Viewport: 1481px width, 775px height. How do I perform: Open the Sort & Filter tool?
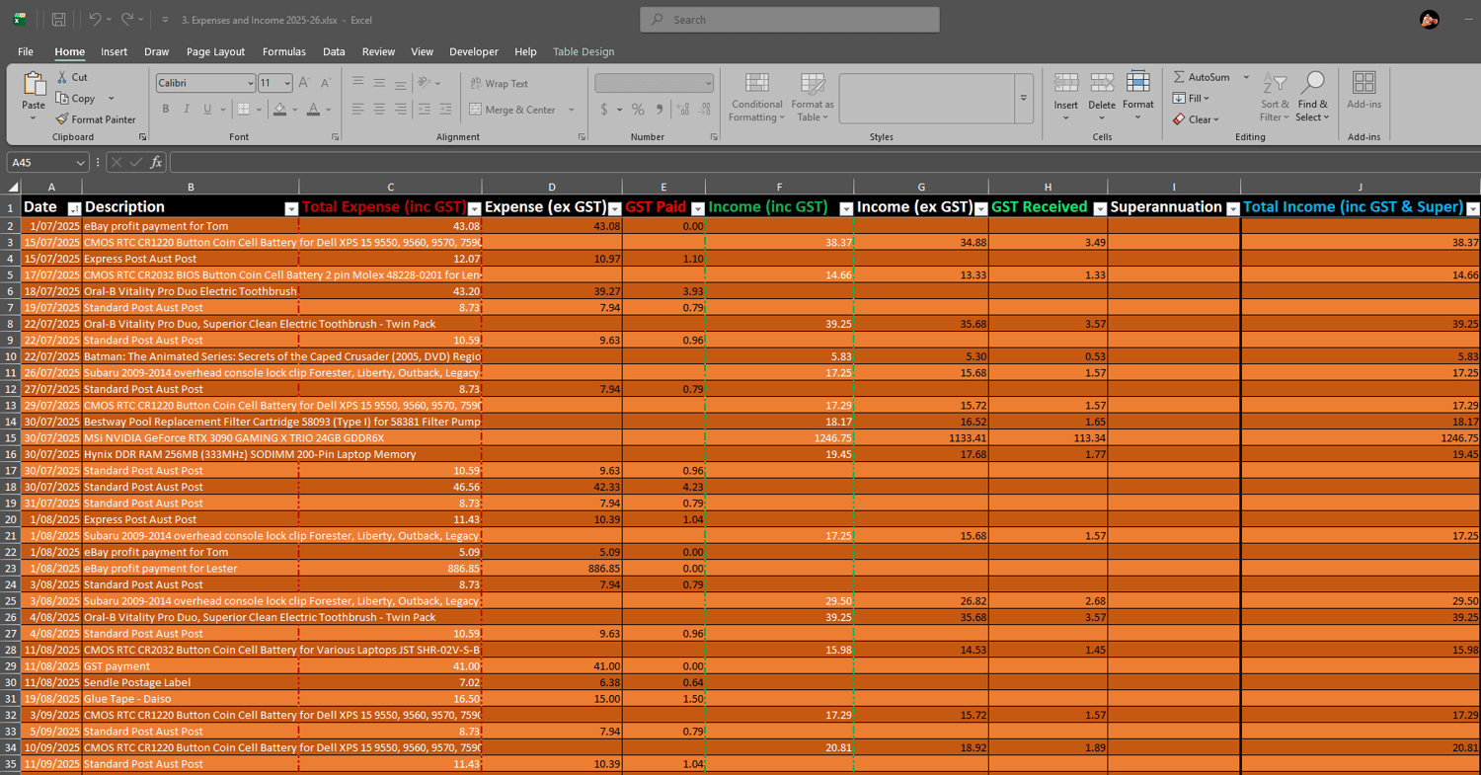click(1275, 97)
